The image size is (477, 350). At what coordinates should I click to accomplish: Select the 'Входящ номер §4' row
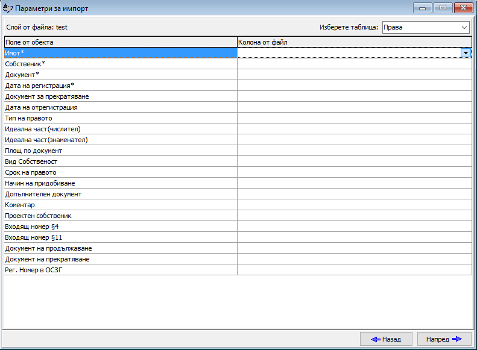click(121, 227)
